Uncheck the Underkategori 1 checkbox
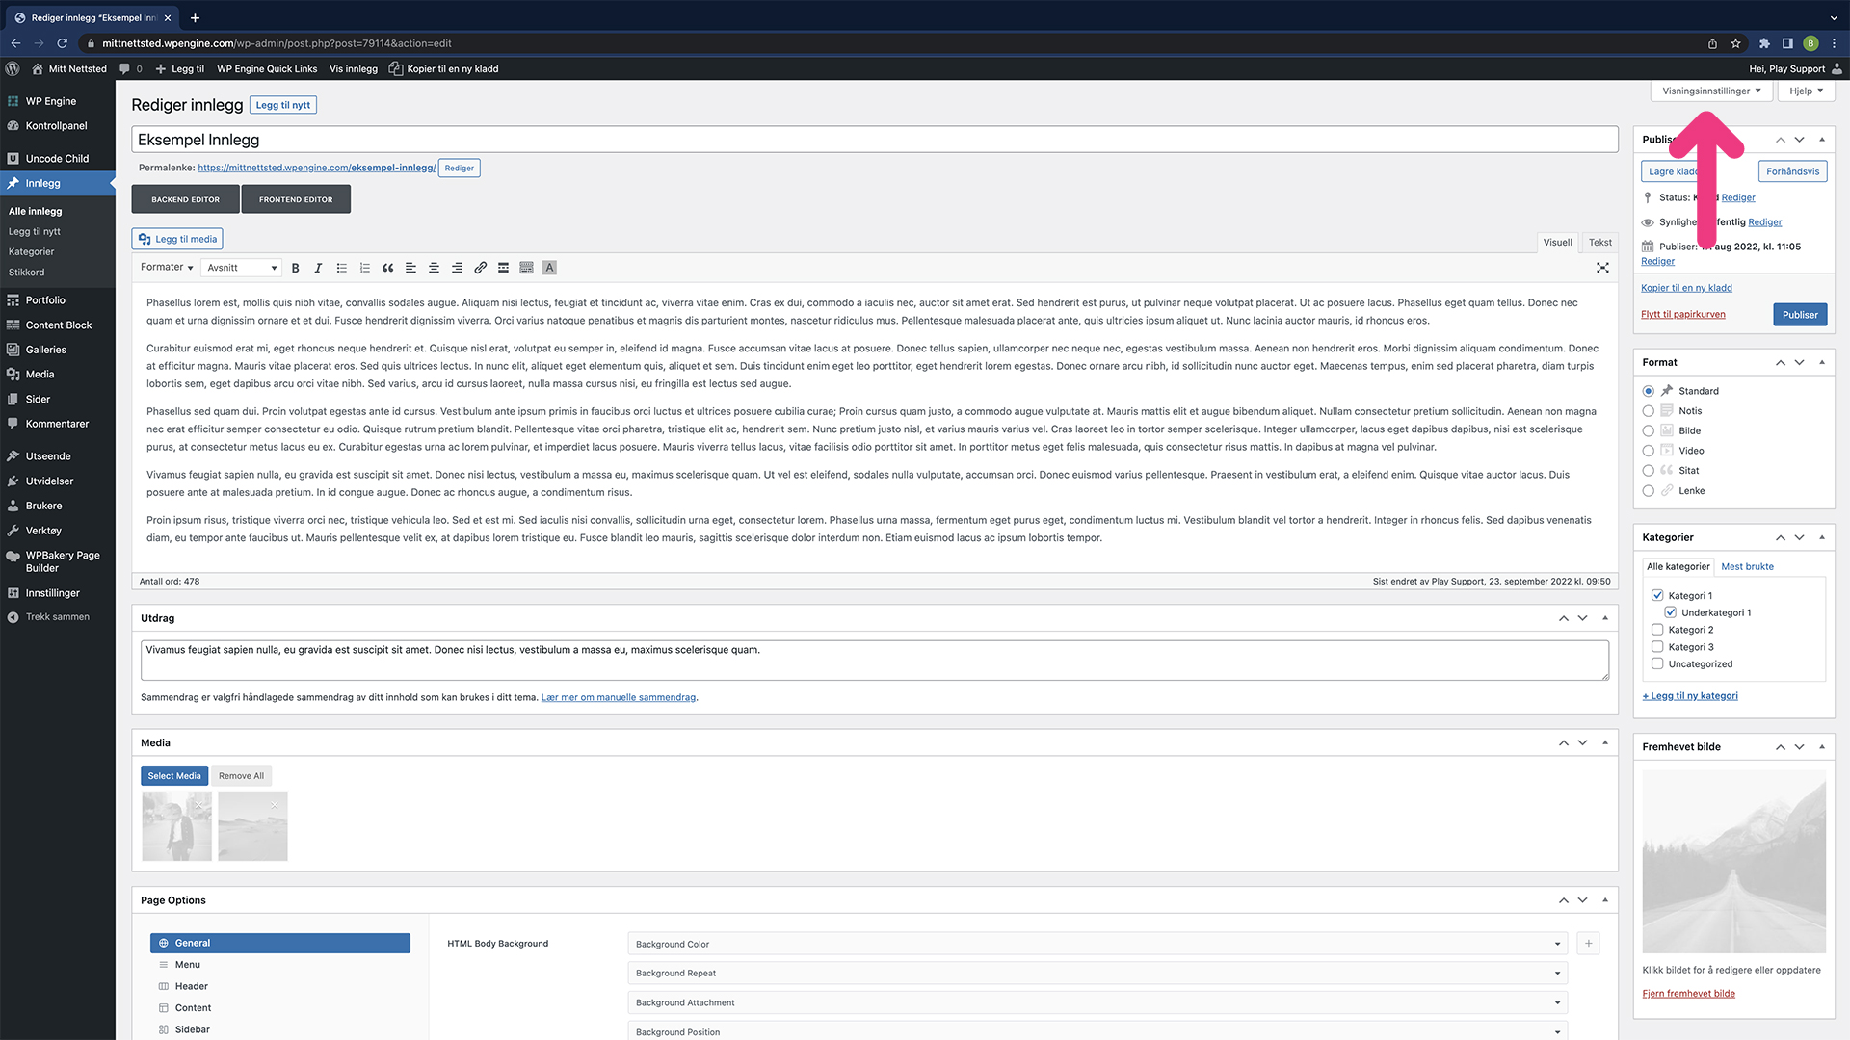 (1671, 612)
